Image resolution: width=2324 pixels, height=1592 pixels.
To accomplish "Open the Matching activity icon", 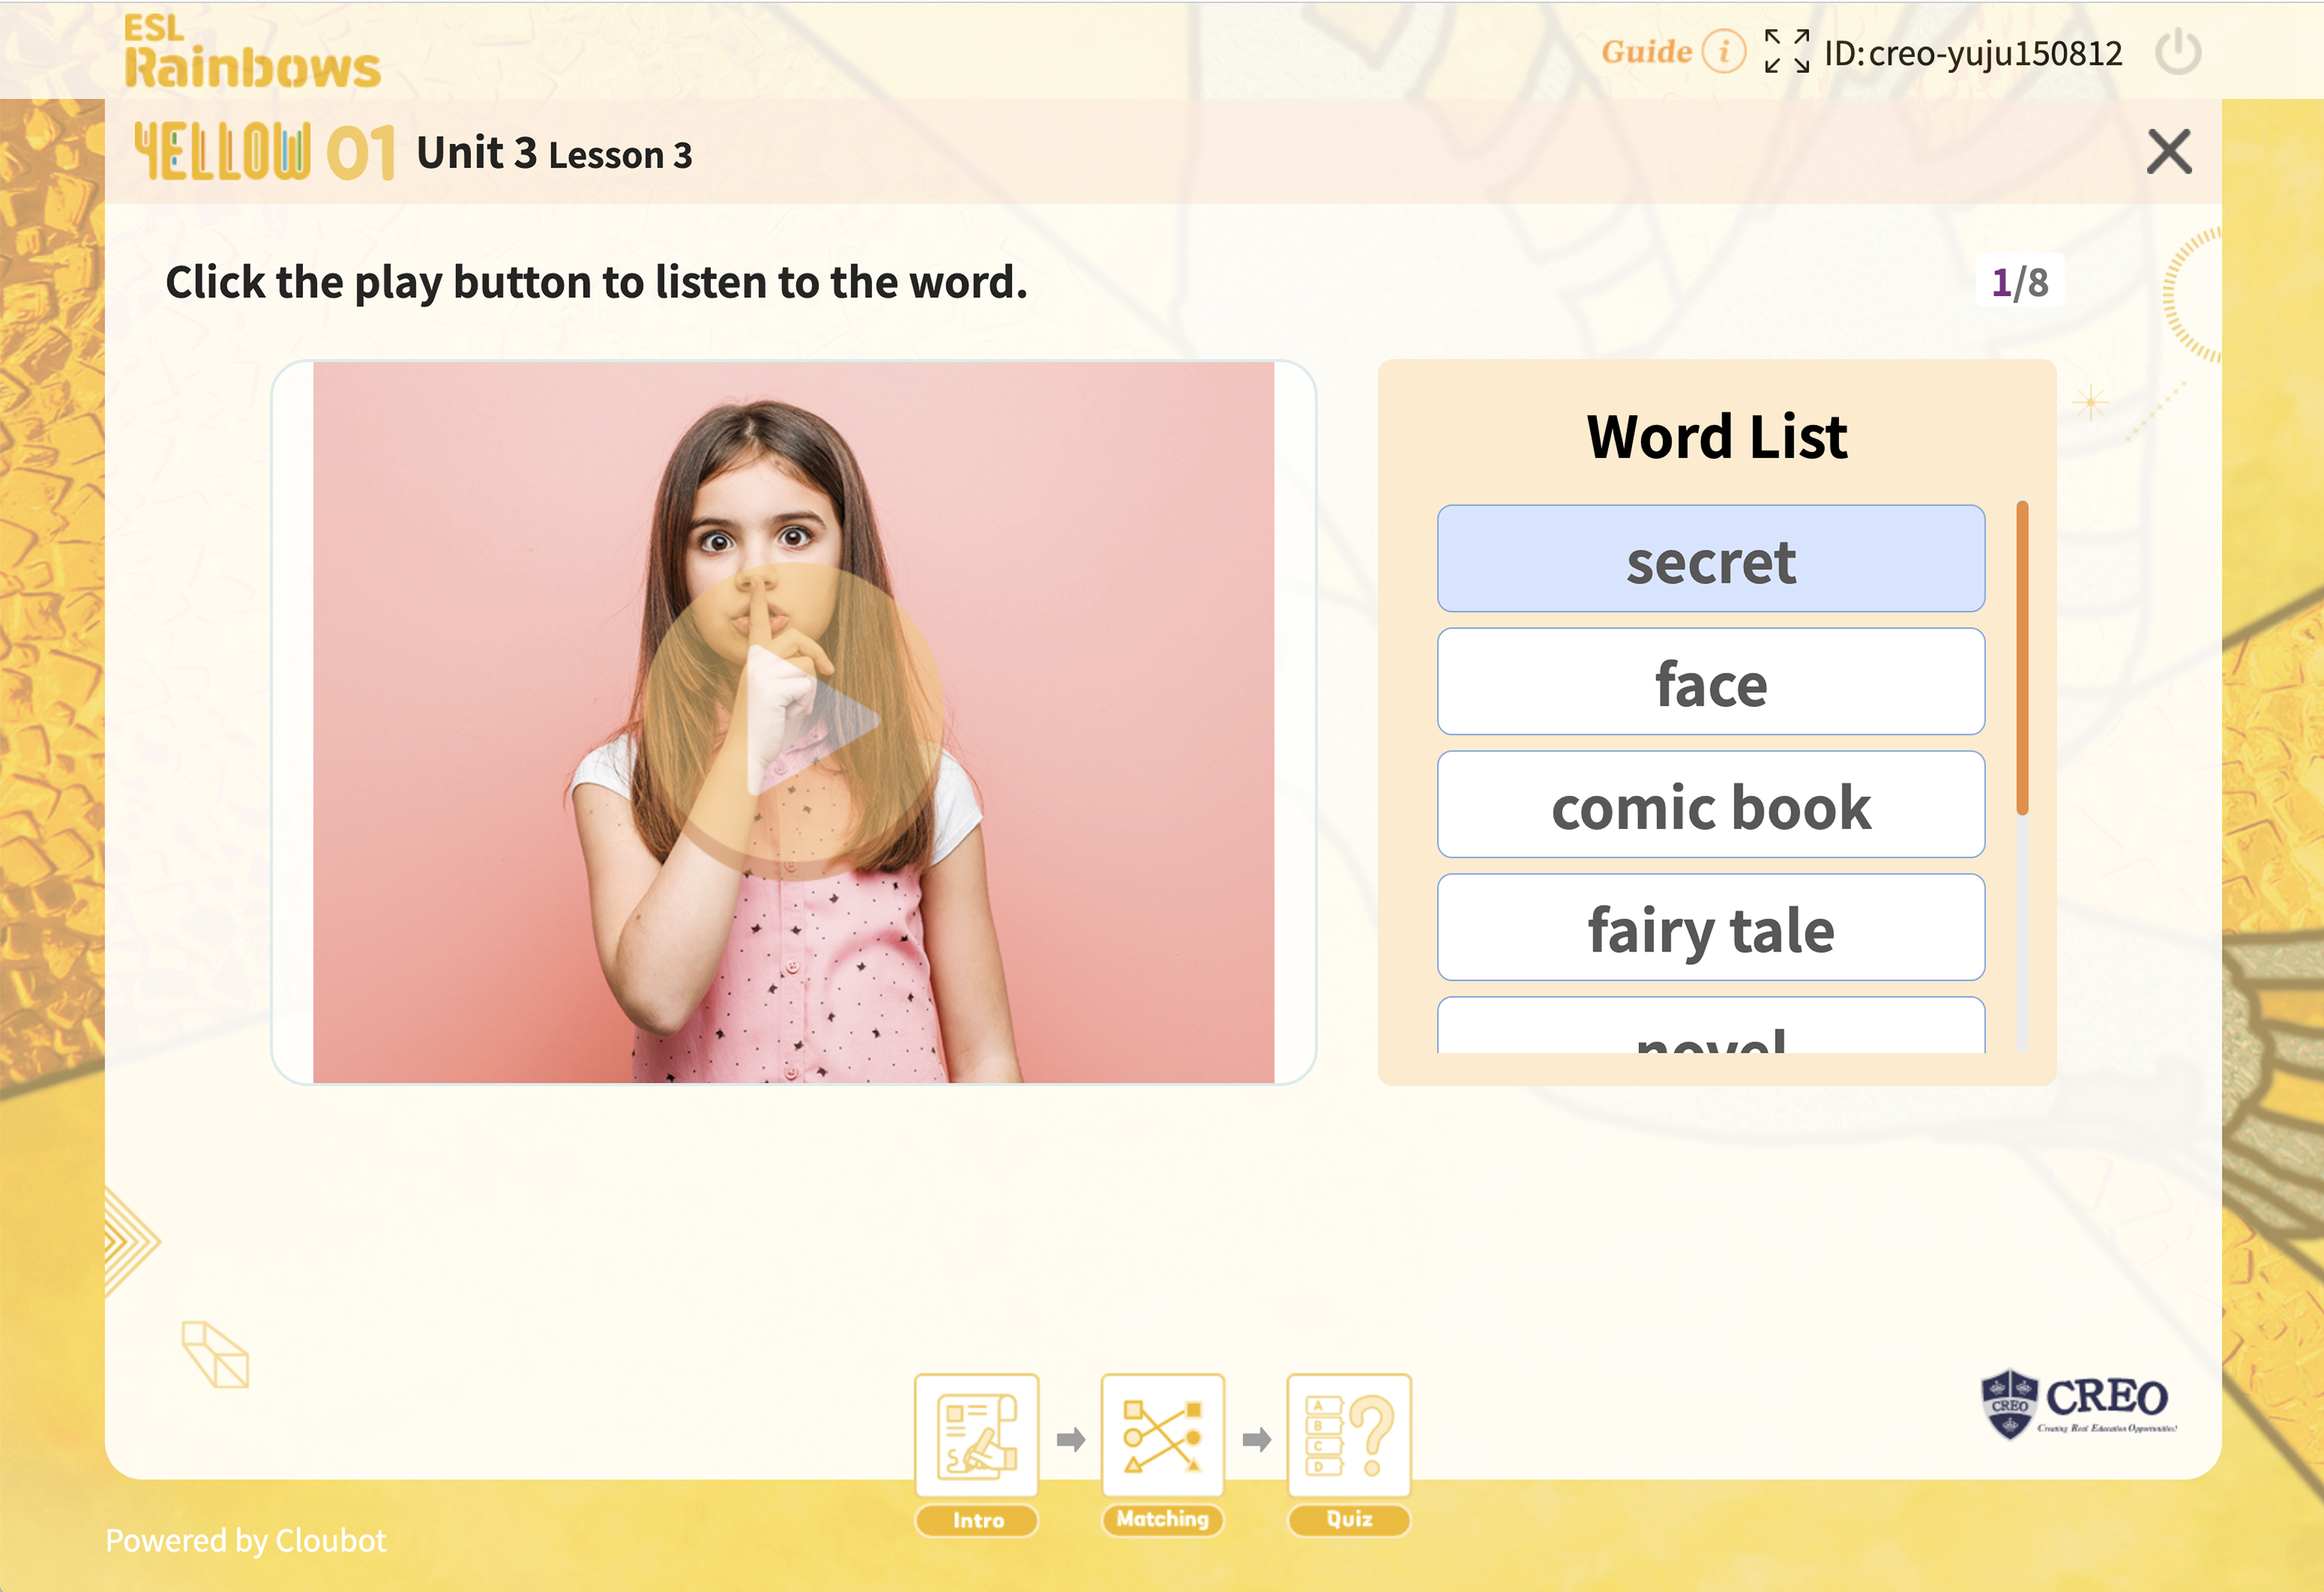I will pos(1162,1437).
